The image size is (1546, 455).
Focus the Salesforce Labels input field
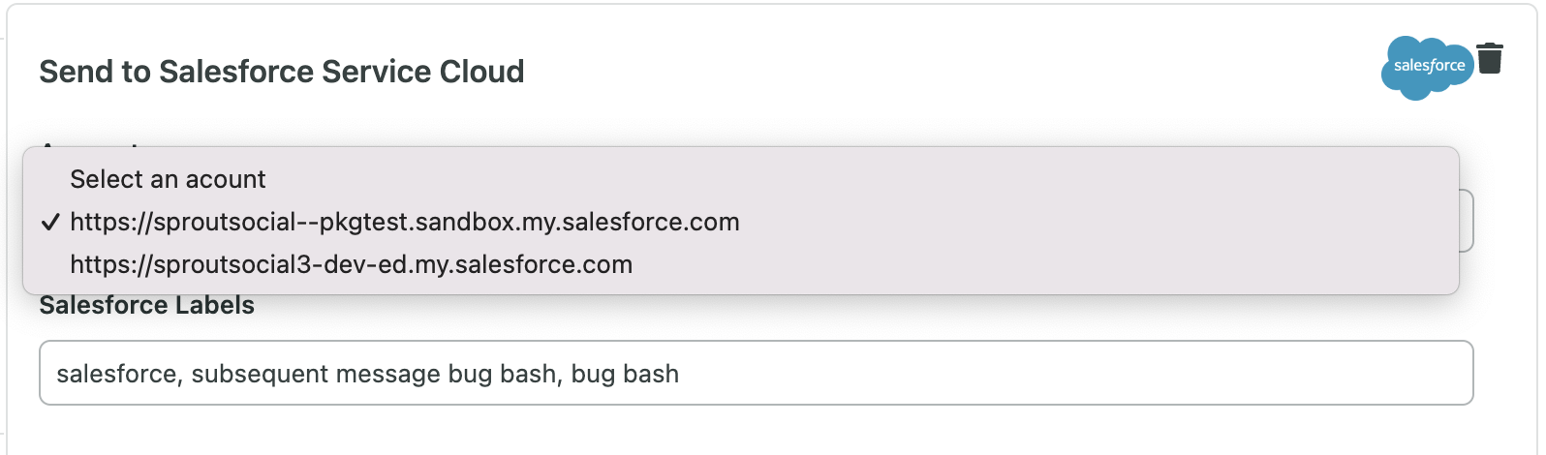tap(756, 373)
